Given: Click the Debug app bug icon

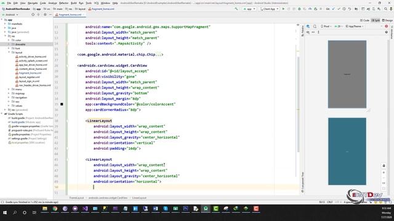Looking at the screenshot, I should pos(299,9).
